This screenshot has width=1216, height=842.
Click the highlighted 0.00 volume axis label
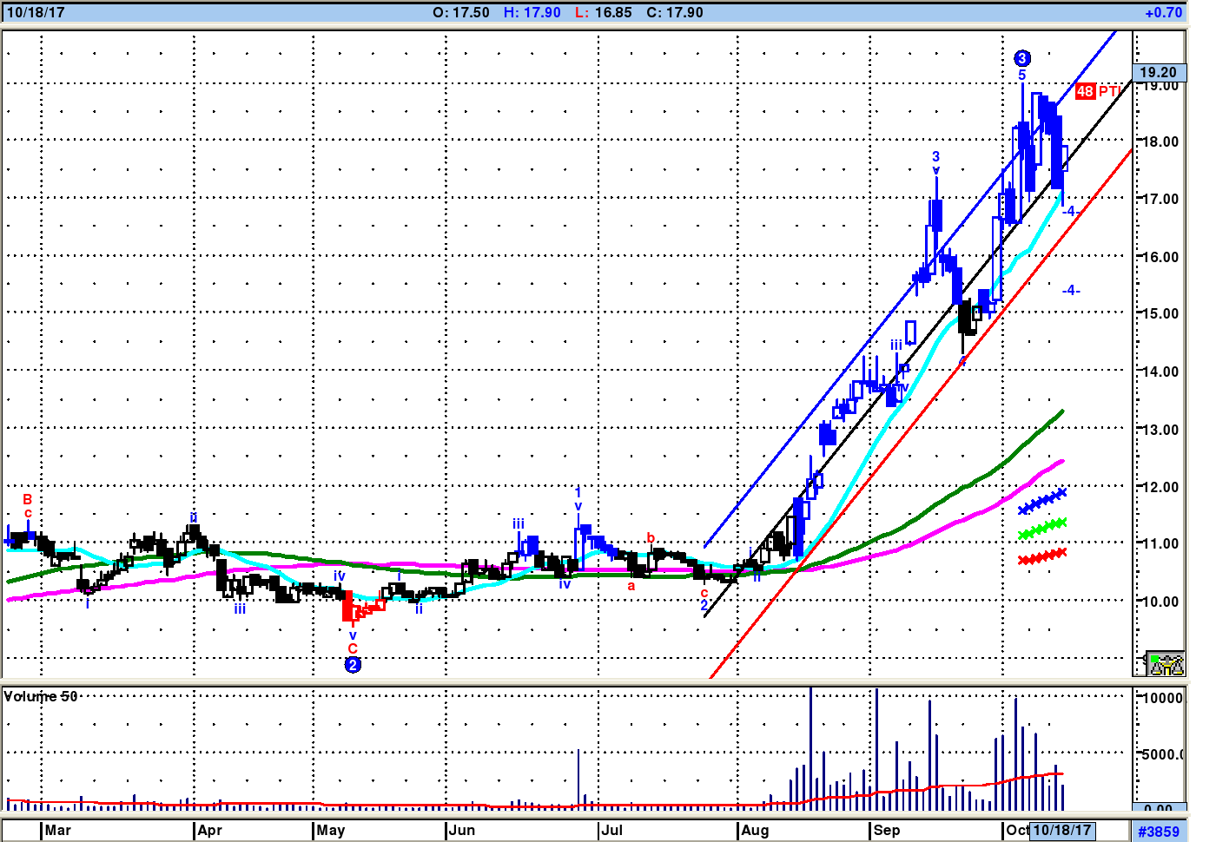[x=1159, y=809]
